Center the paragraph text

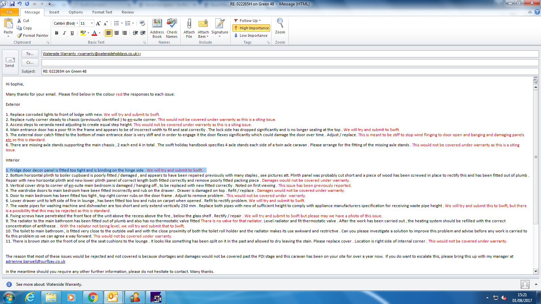point(117,33)
